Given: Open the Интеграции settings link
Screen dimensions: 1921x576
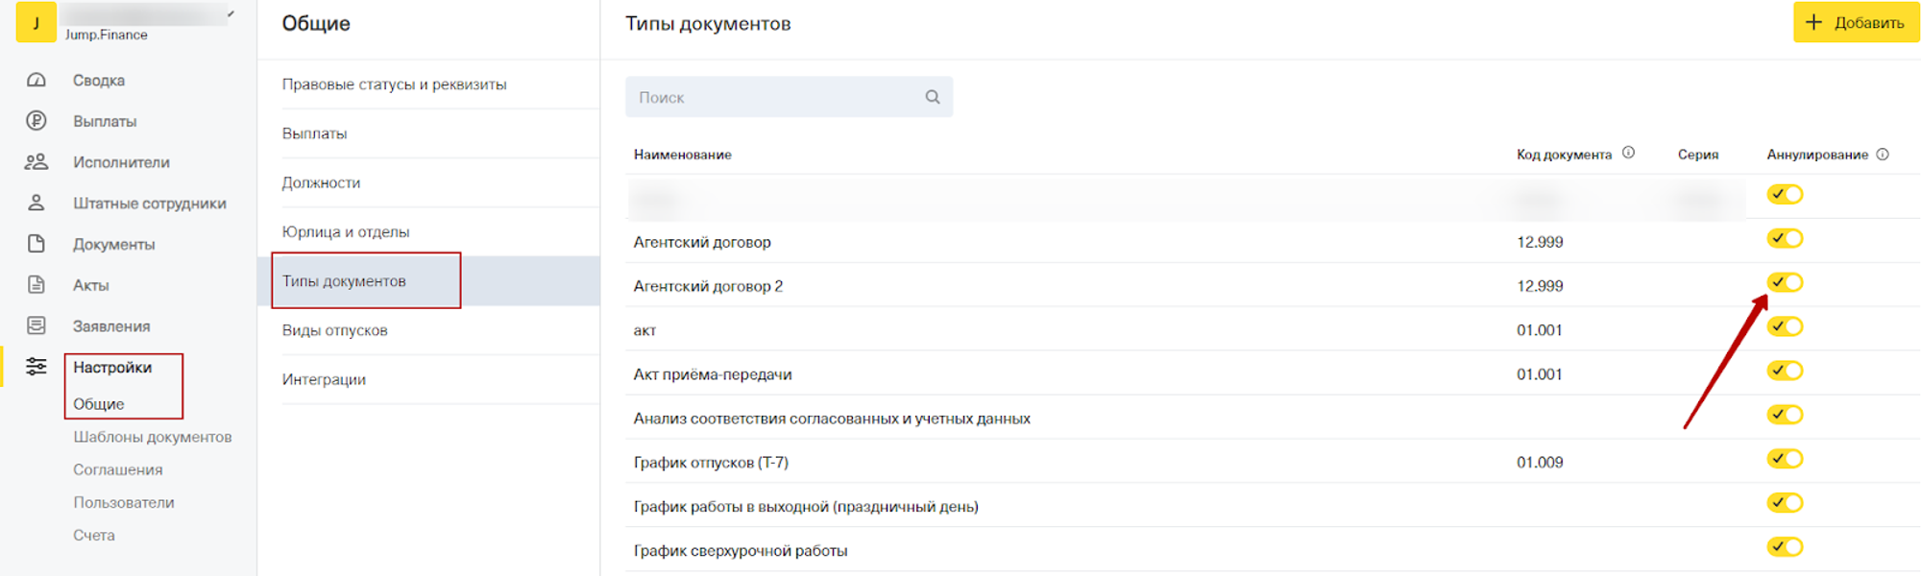Looking at the screenshot, I should (324, 379).
